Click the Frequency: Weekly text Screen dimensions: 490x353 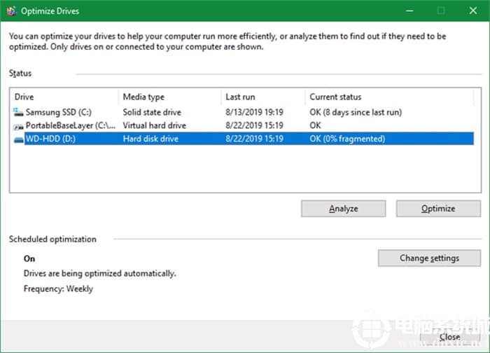(x=58, y=289)
